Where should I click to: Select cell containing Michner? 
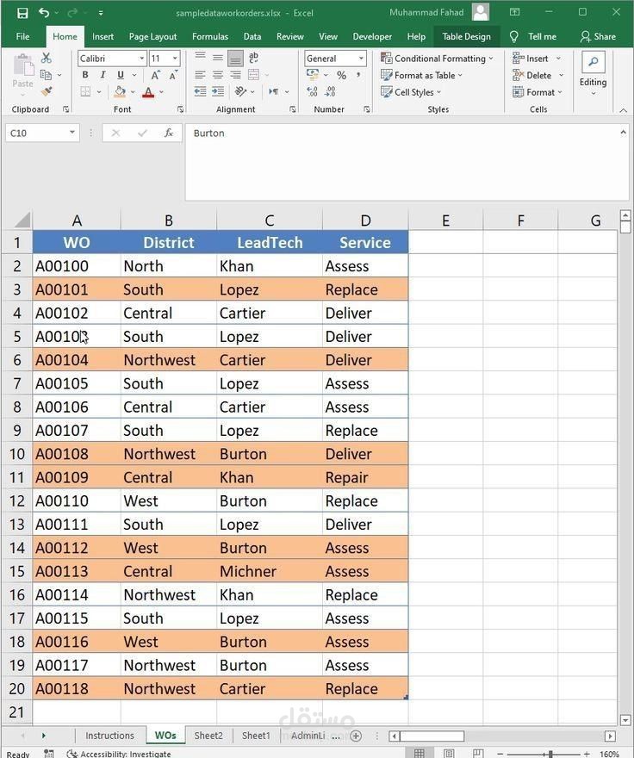pos(270,571)
